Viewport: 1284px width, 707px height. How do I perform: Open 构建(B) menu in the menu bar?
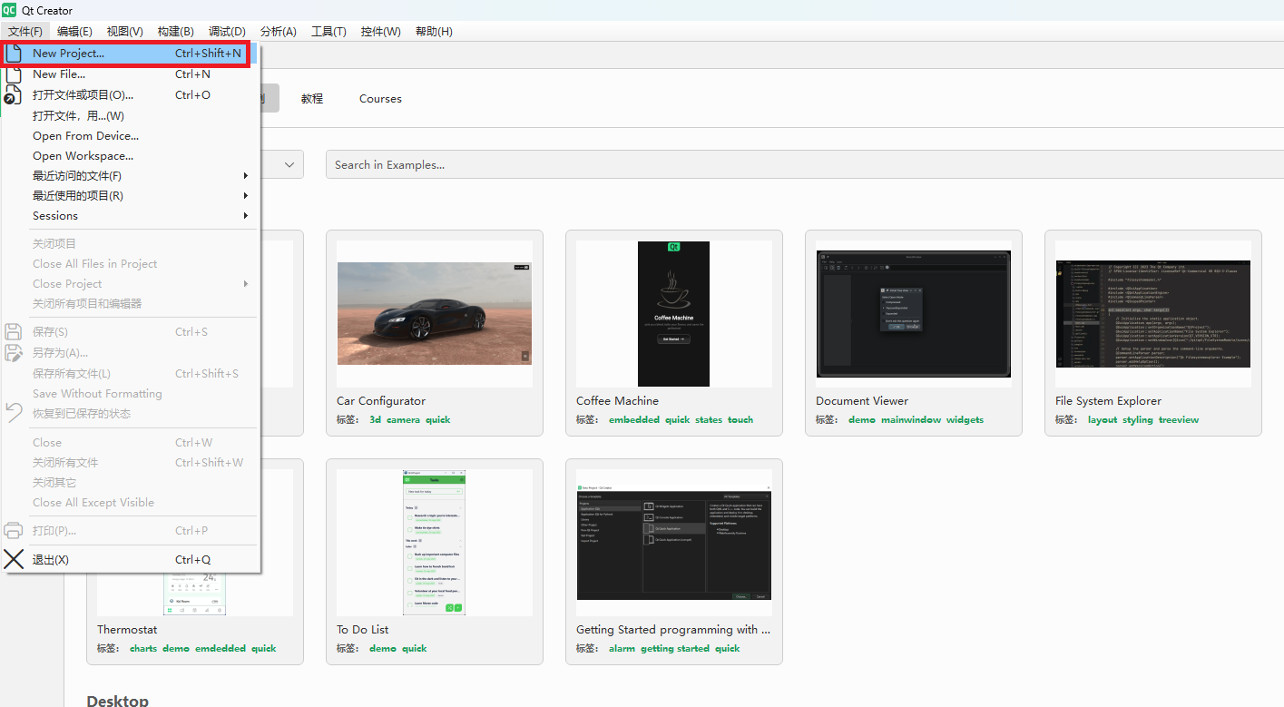click(175, 32)
